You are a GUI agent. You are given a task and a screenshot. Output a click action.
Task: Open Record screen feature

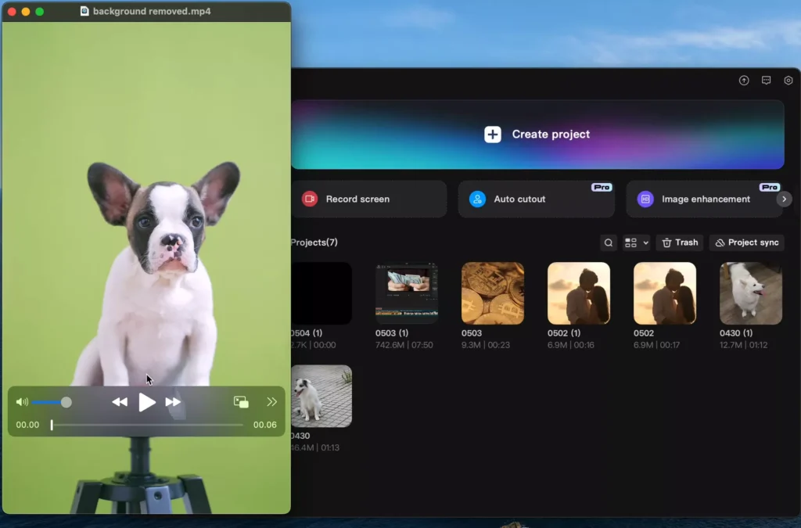click(x=369, y=199)
